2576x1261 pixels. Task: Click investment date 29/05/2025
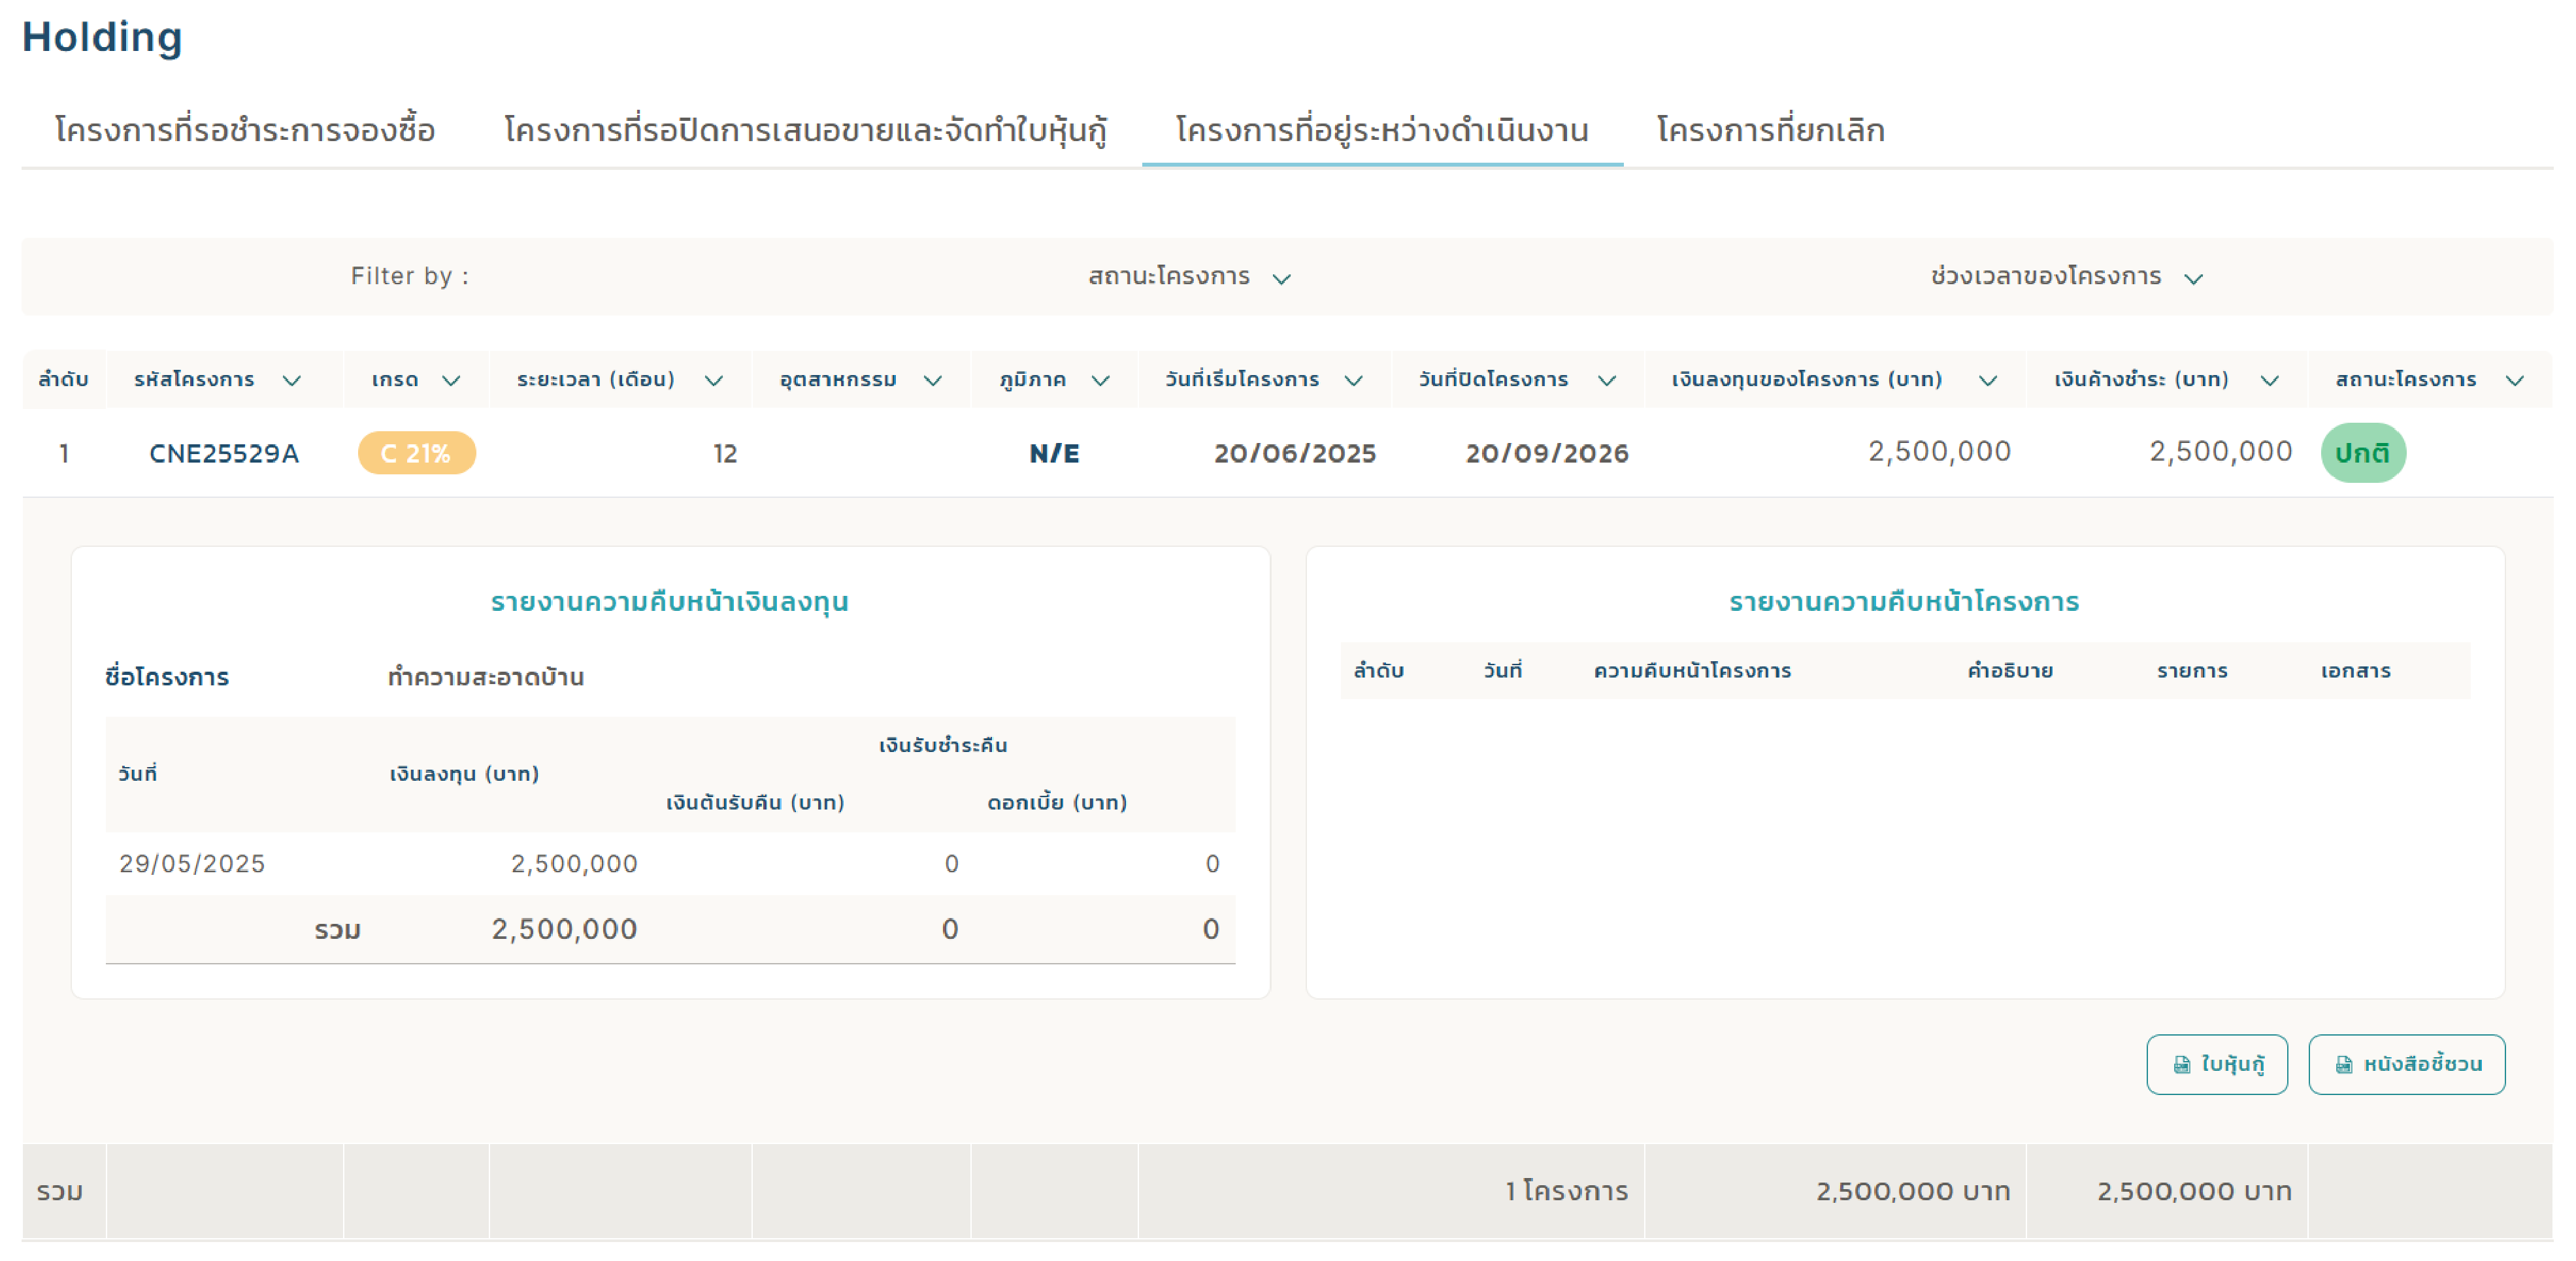(x=192, y=864)
